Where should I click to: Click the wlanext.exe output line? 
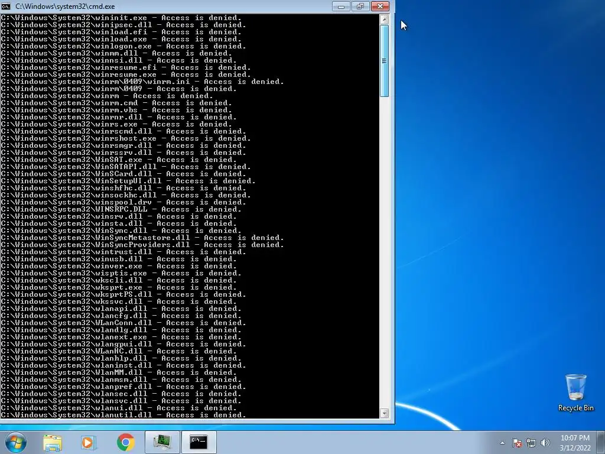click(x=121, y=337)
